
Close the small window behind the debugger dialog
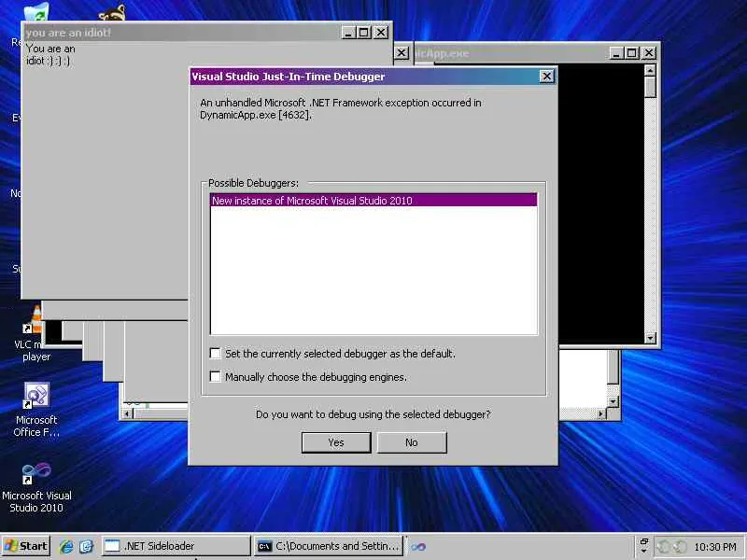(x=402, y=53)
